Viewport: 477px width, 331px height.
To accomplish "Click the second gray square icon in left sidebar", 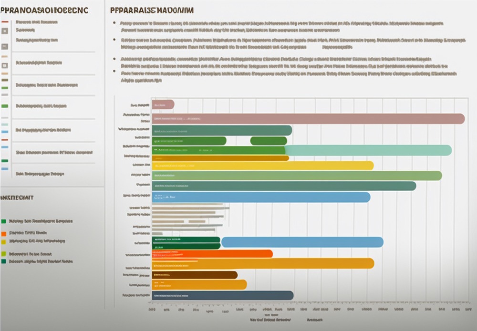I will click(x=4, y=47).
